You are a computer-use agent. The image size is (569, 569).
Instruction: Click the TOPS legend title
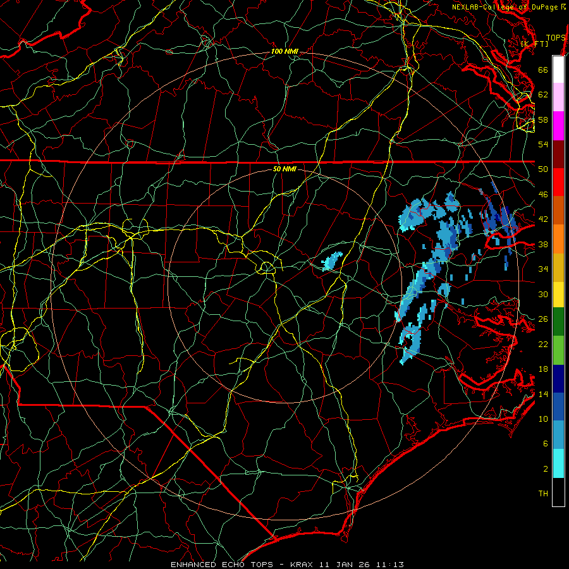pyautogui.click(x=556, y=38)
